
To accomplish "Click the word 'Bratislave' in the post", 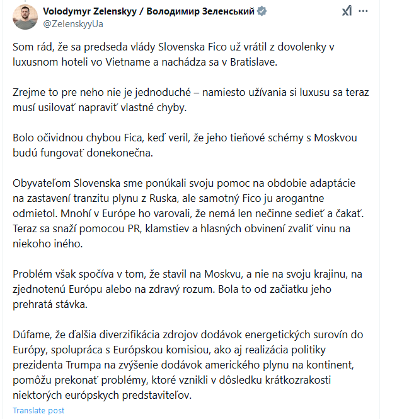I will 253,62.
